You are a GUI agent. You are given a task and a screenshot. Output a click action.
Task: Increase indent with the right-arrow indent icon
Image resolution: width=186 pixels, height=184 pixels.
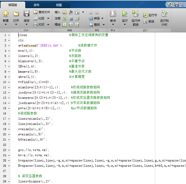pos(71,25)
